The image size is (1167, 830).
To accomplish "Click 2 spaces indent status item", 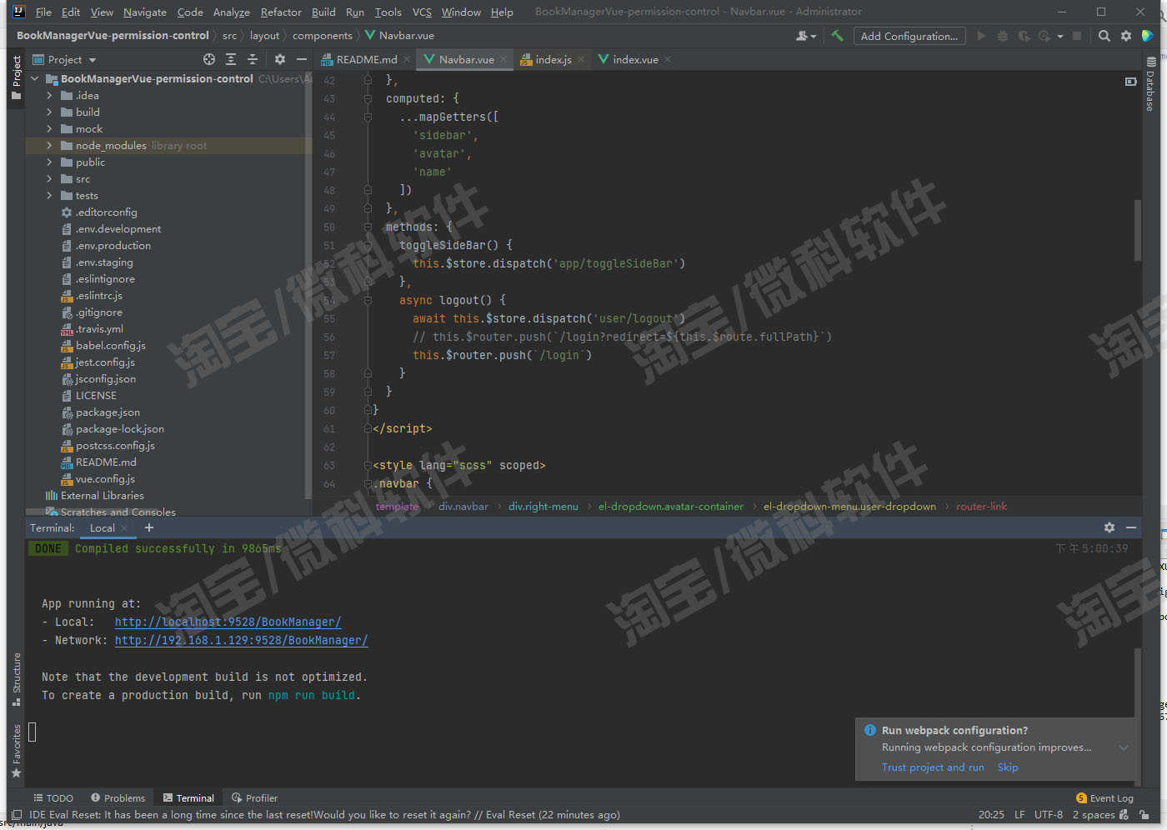I will click(1093, 814).
